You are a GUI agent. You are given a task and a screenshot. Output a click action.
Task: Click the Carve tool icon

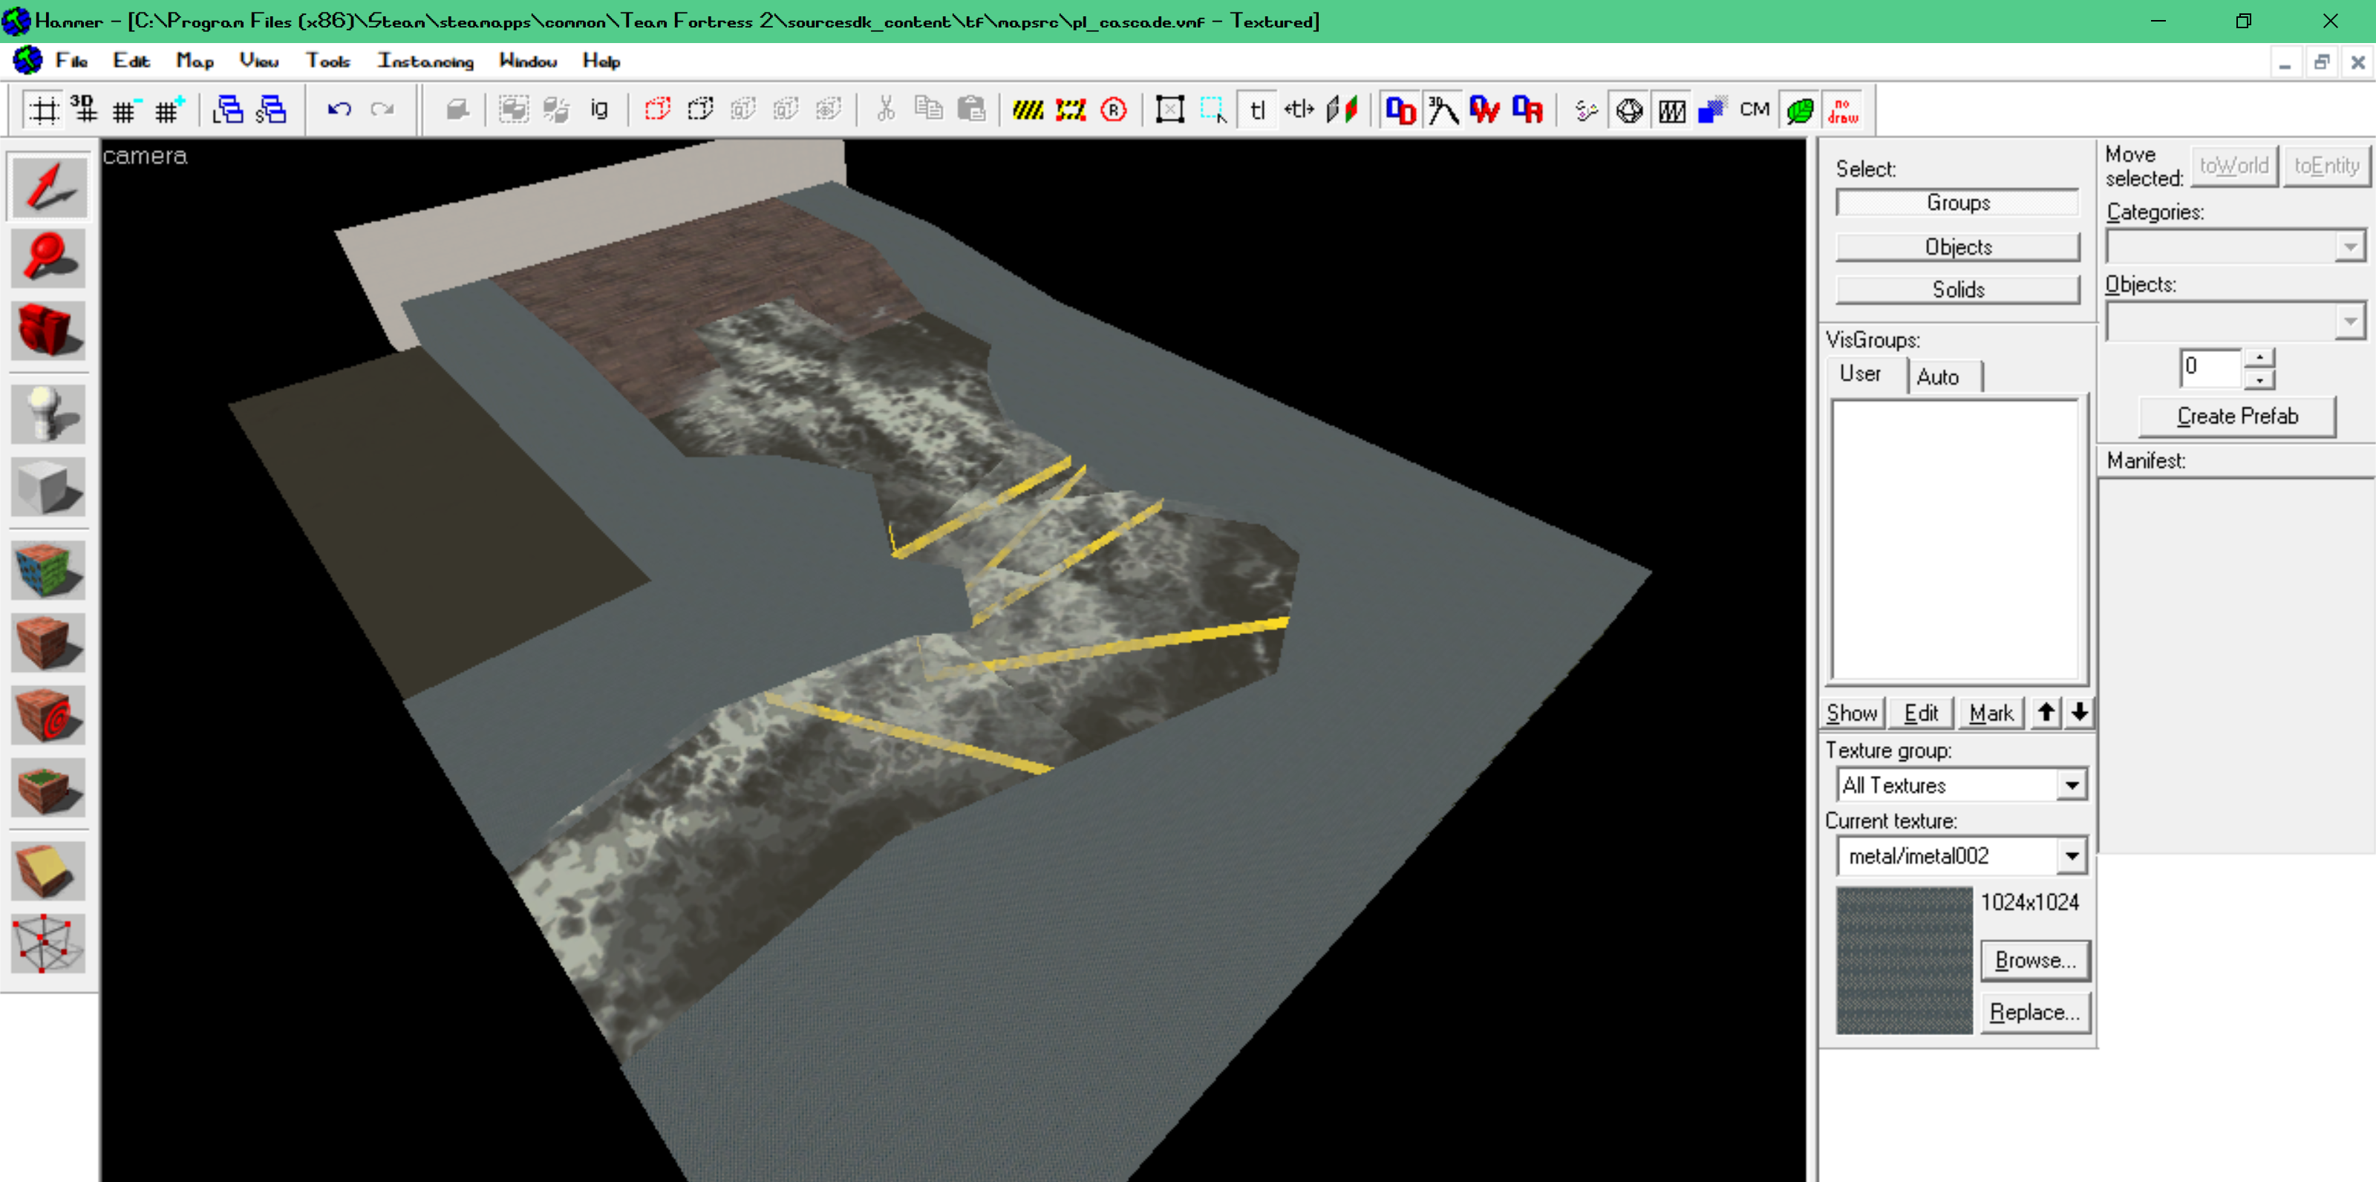[x=457, y=111]
